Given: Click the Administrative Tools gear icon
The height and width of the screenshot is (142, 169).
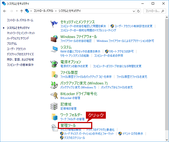Looking at the screenshot, I should (54, 128).
